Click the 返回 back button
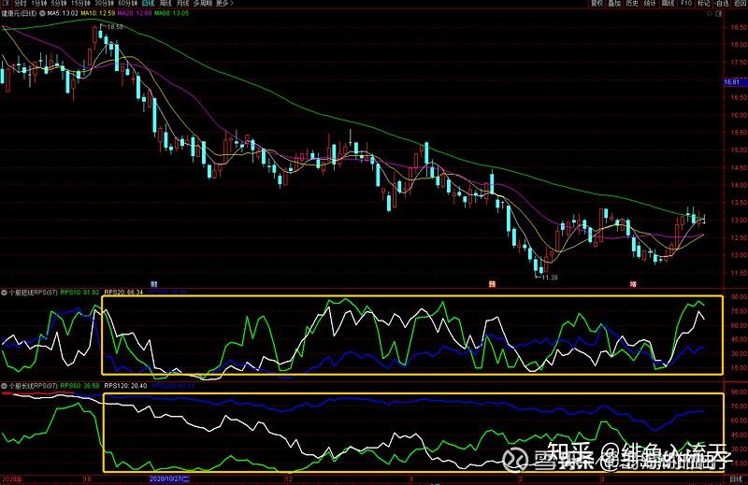The image size is (748, 485). [741, 3]
